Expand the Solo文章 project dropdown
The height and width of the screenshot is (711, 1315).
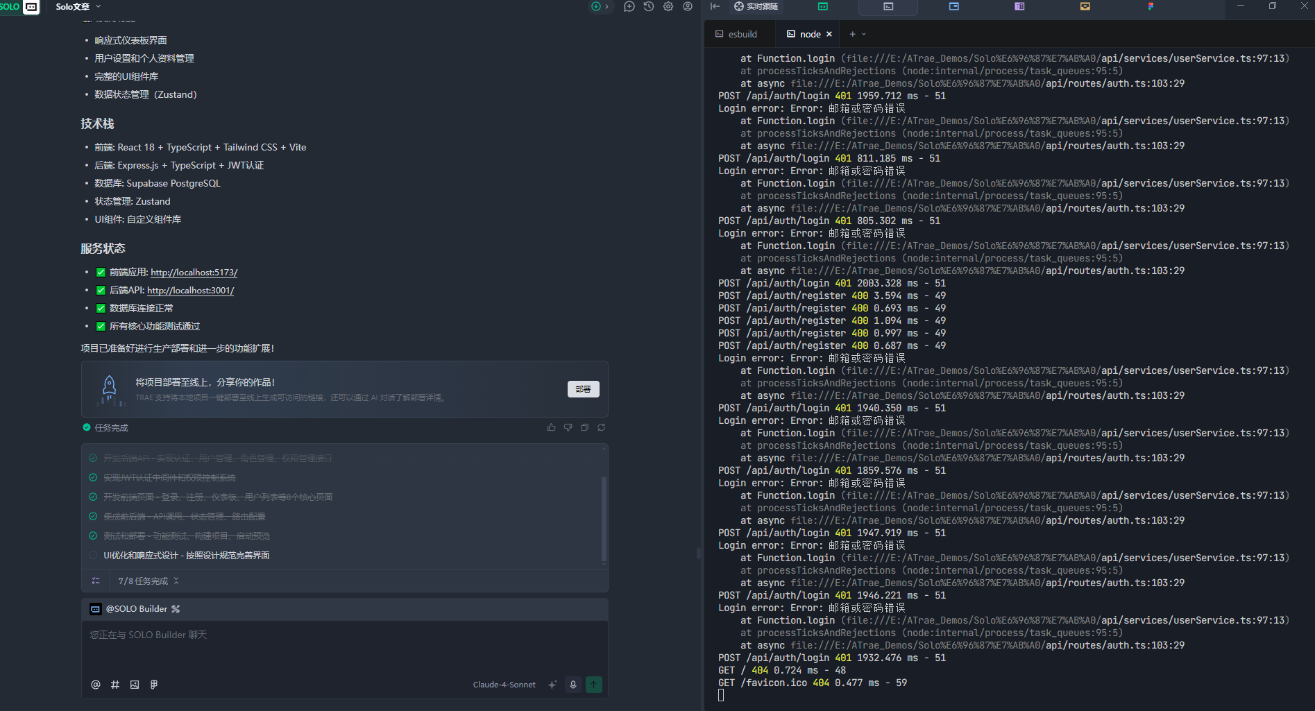[x=98, y=6]
